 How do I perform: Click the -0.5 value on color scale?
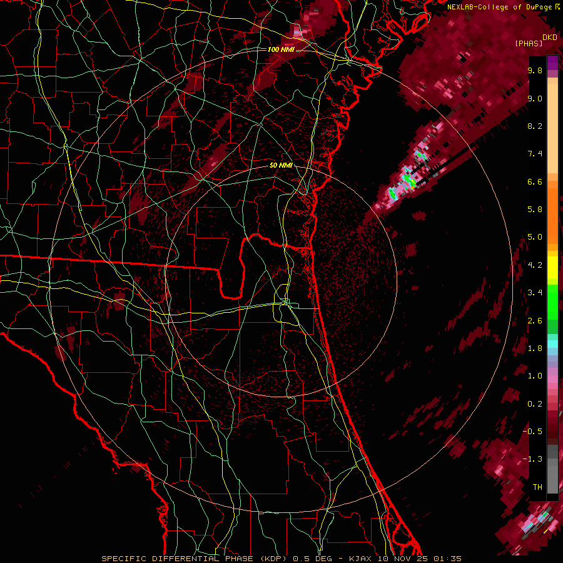click(x=532, y=431)
